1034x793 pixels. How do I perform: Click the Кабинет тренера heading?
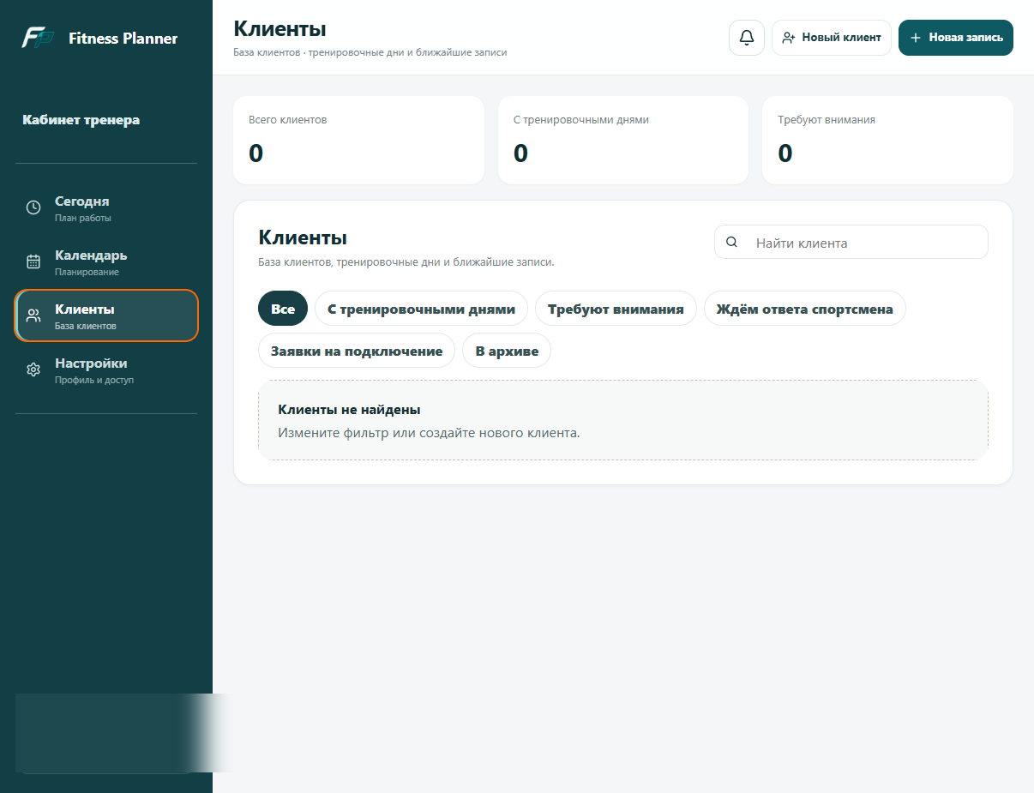pyautogui.click(x=81, y=120)
